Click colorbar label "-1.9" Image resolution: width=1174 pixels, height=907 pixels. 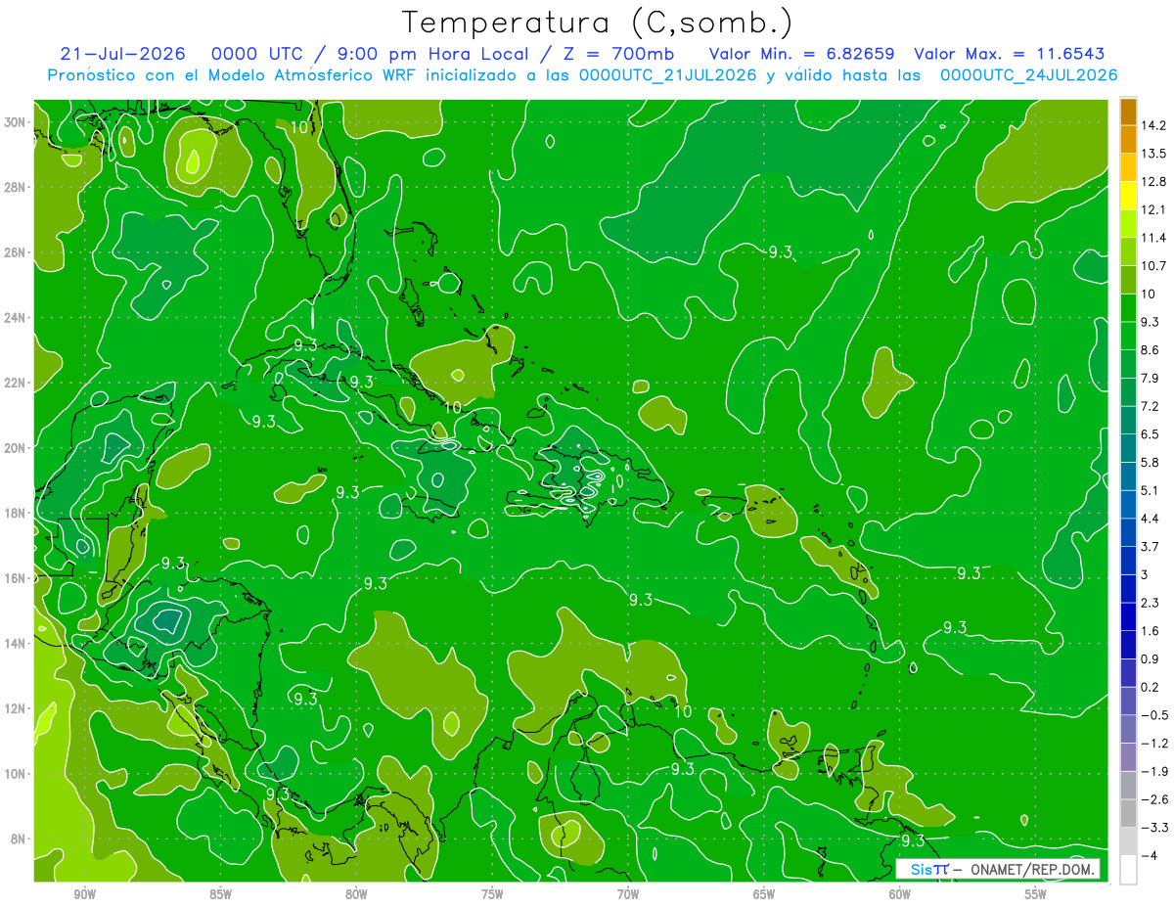pos(1154,771)
